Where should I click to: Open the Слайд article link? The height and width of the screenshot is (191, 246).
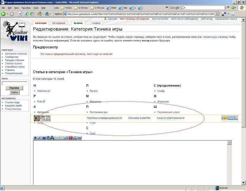click(161, 91)
